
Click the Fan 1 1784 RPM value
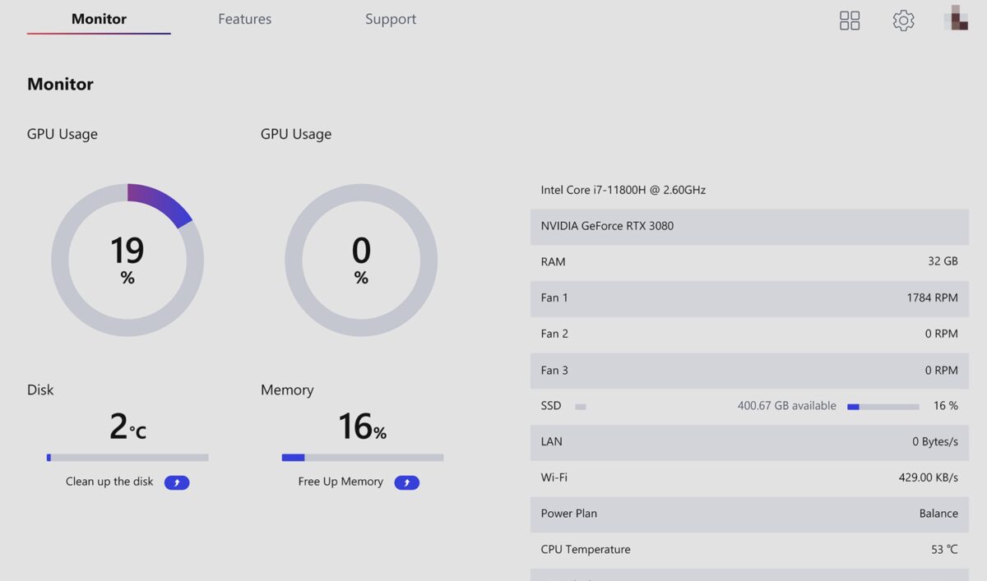click(x=932, y=297)
